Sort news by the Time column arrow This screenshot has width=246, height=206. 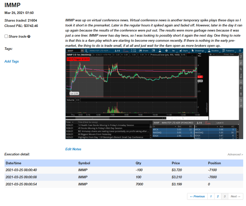(73, 122)
